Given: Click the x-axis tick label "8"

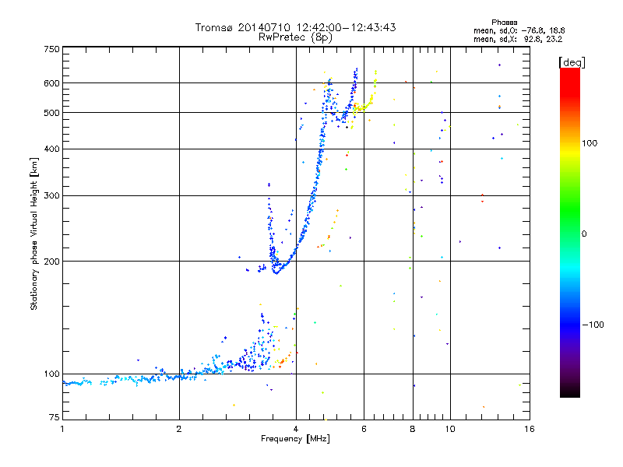Looking at the screenshot, I should (413, 429).
